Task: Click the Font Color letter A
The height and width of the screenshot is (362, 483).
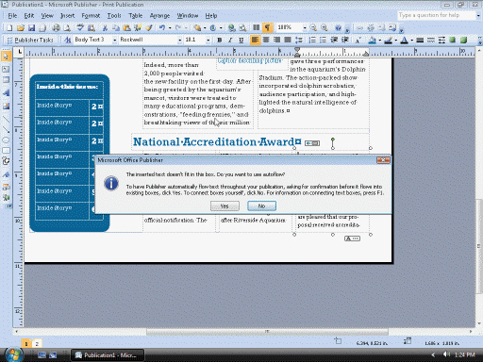Action: tap(405, 41)
